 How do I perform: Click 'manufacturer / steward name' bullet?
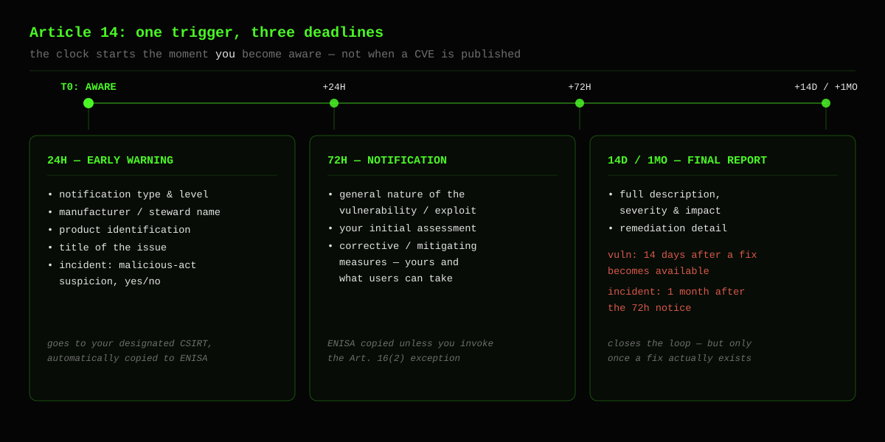pyautogui.click(x=134, y=212)
